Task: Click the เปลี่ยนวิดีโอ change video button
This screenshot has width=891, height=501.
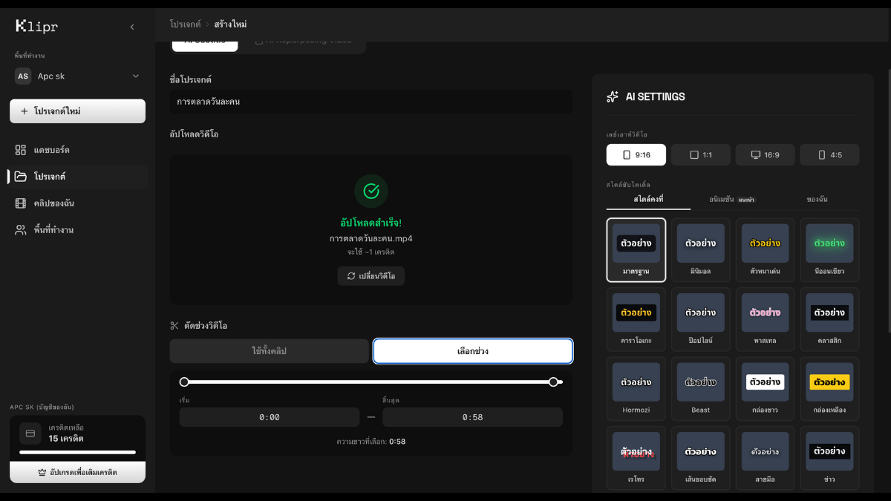Action: pos(371,276)
